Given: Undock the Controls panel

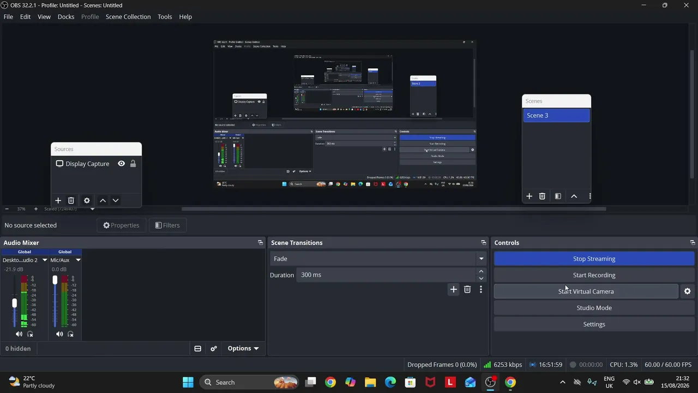Looking at the screenshot, I should [693, 242].
